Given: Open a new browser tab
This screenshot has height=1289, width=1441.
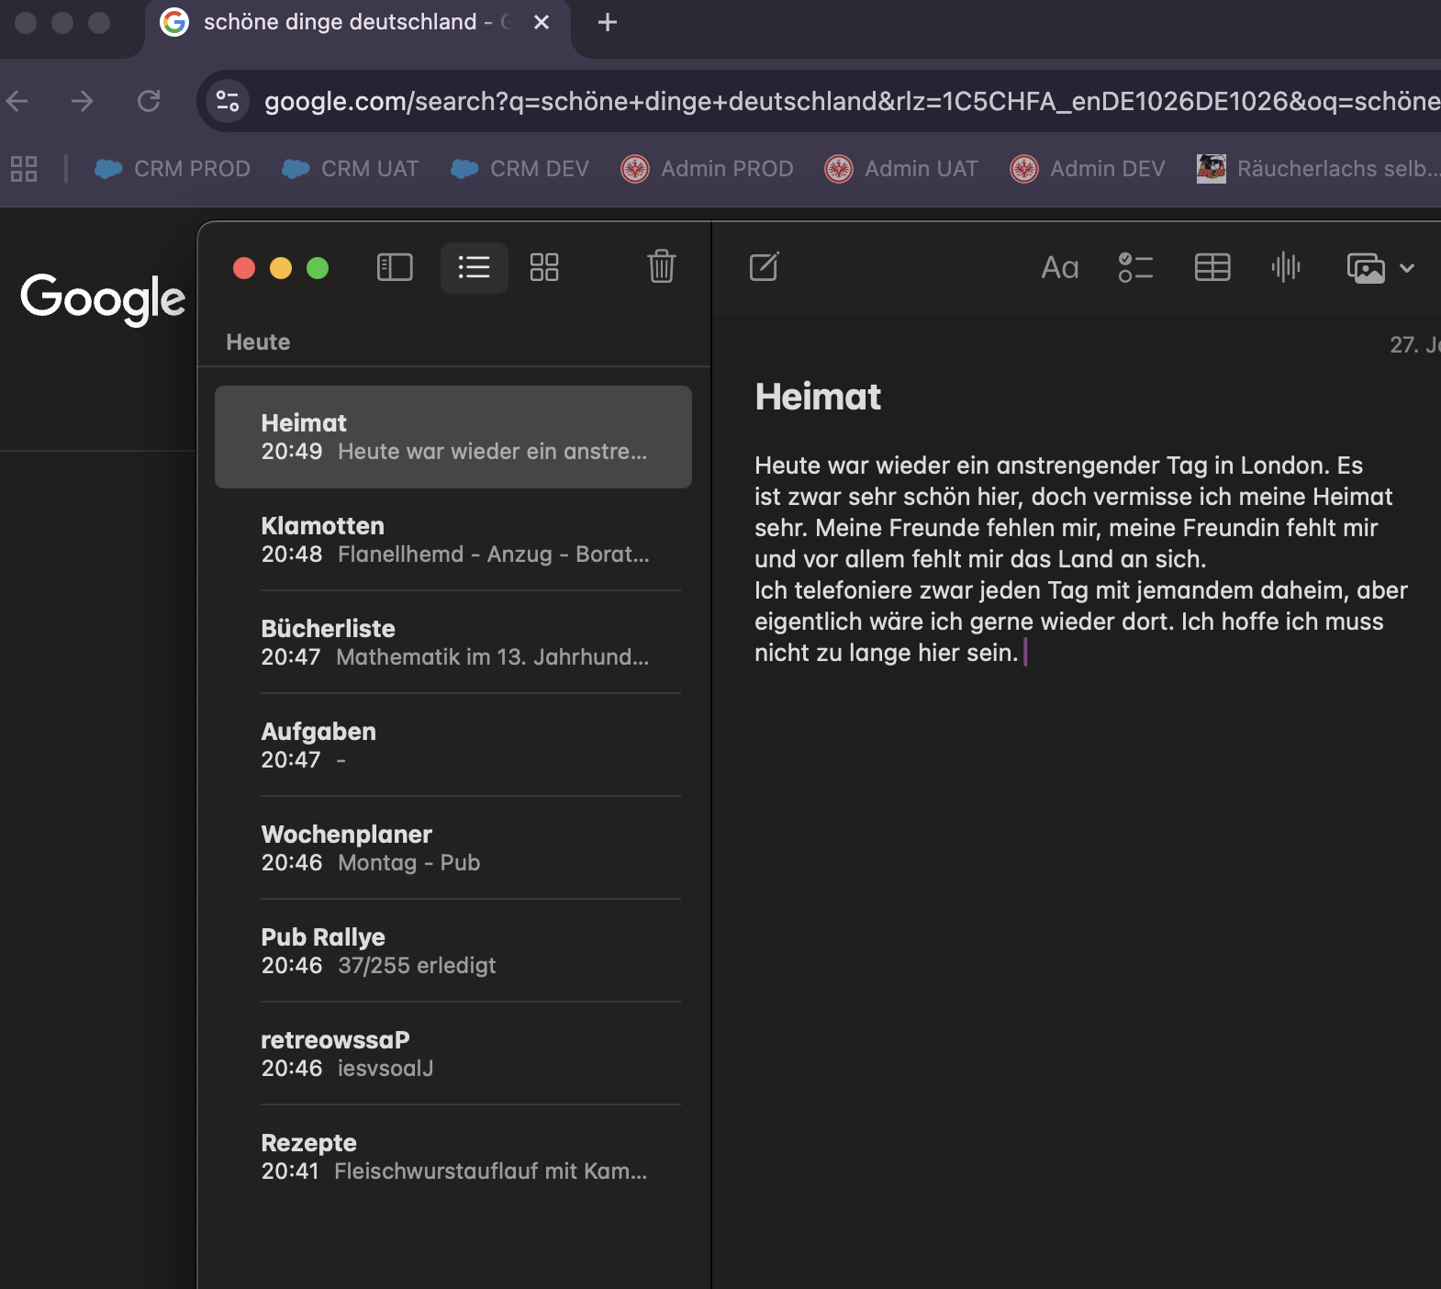Looking at the screenshot, I should (607, 22).
